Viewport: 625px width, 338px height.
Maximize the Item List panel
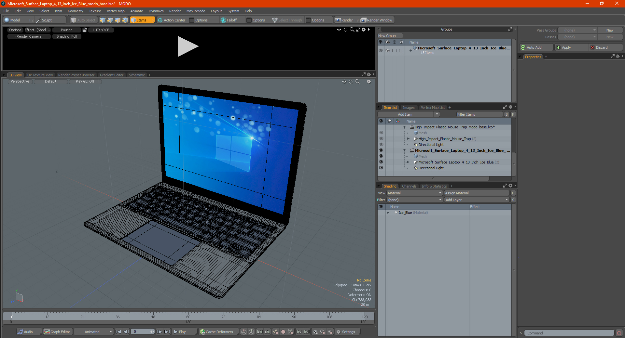[505, 107]
